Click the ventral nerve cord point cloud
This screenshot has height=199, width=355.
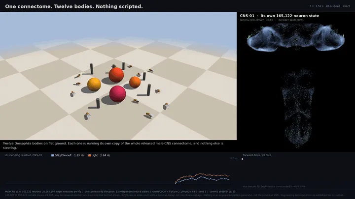point(298,108)
